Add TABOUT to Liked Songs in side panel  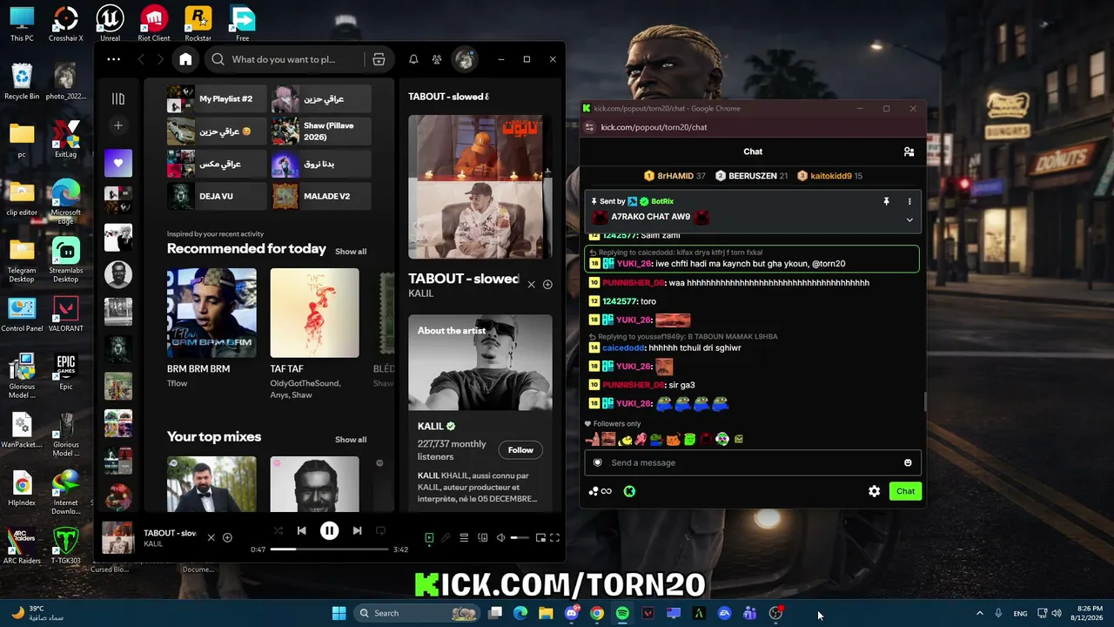pos(547,285)
